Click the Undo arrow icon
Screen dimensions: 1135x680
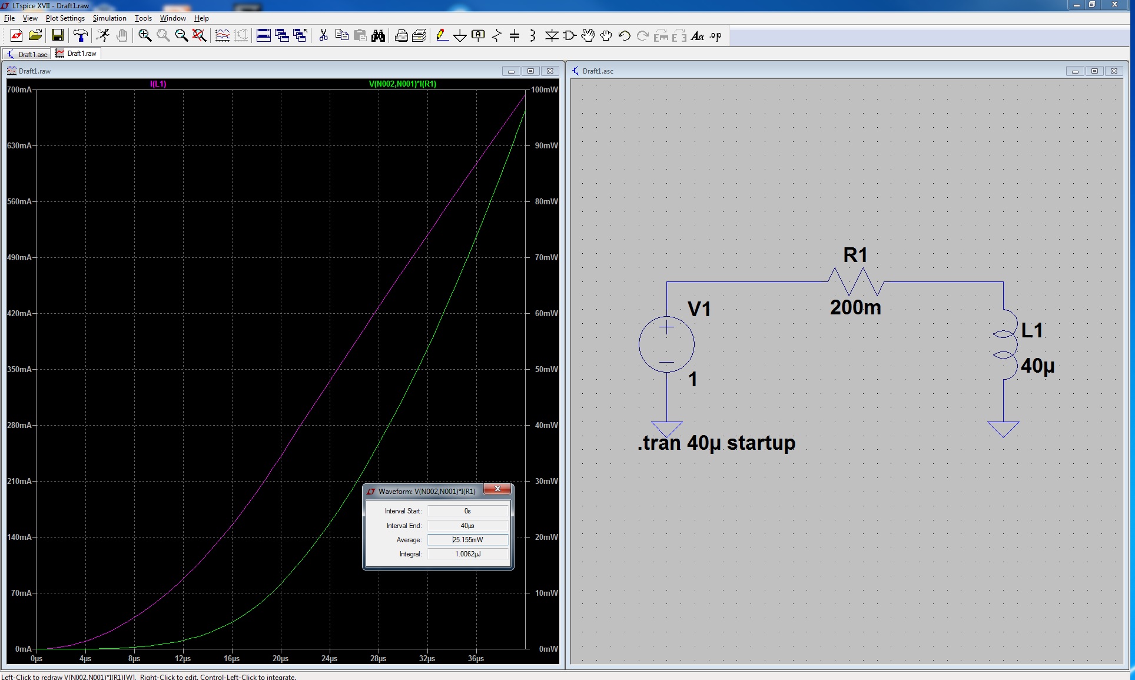[x=625, y=36]
